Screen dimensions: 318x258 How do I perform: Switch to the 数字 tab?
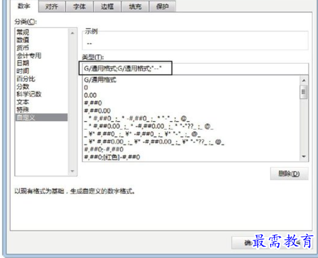(24, 6)
